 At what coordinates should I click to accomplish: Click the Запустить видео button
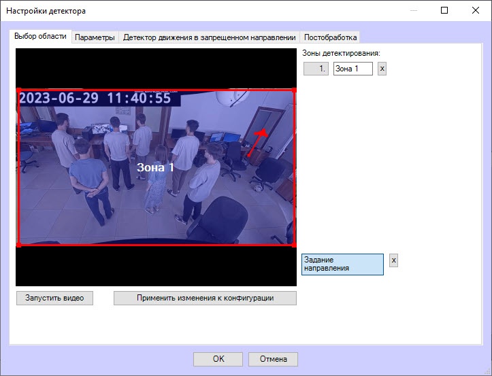(54, 298)
